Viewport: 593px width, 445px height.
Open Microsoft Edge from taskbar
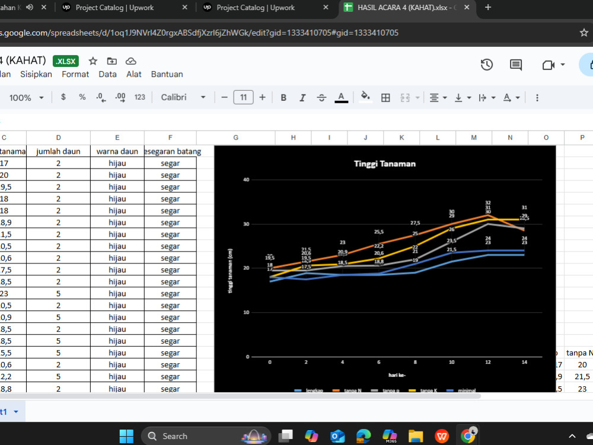pos(364,436)
